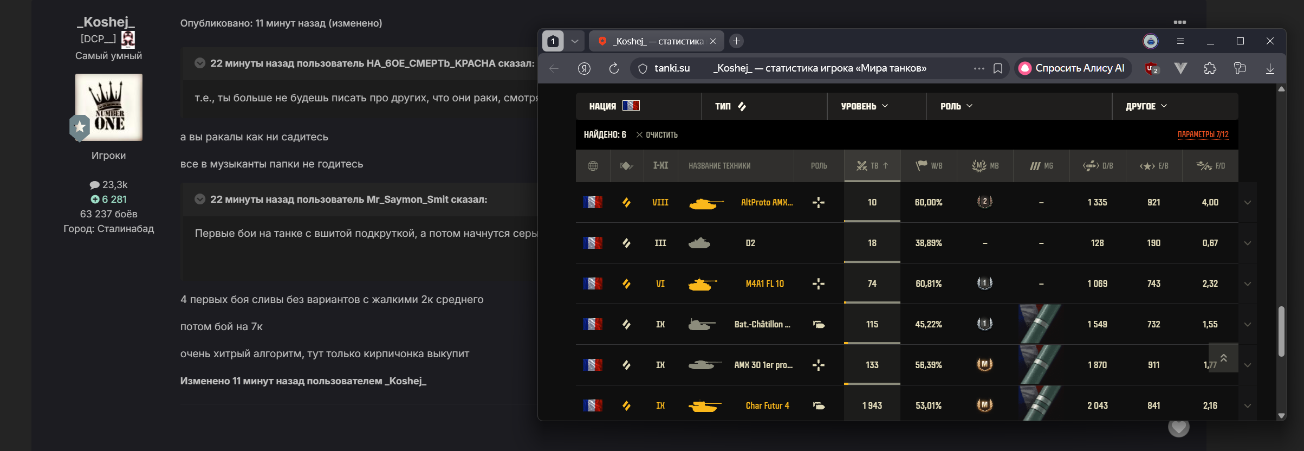The height and width of the screenshot is (451, 1304).
Task: Sort by the F/D frags column
Action: click(x=1210, y=166)
